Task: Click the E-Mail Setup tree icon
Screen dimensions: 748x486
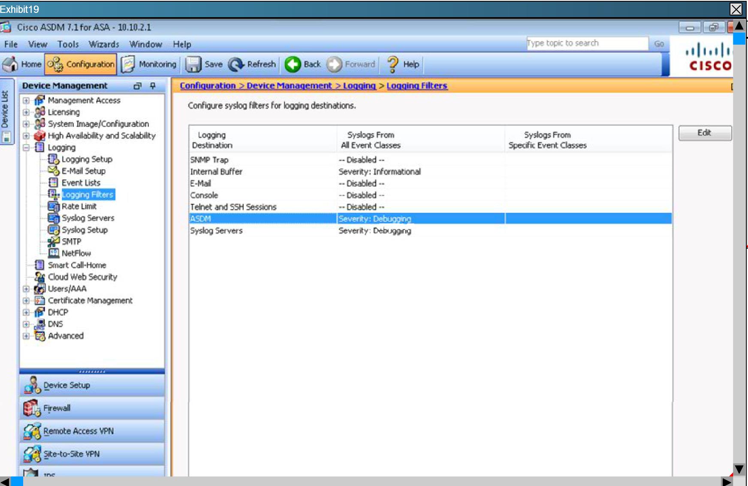Action: point(54,171)
